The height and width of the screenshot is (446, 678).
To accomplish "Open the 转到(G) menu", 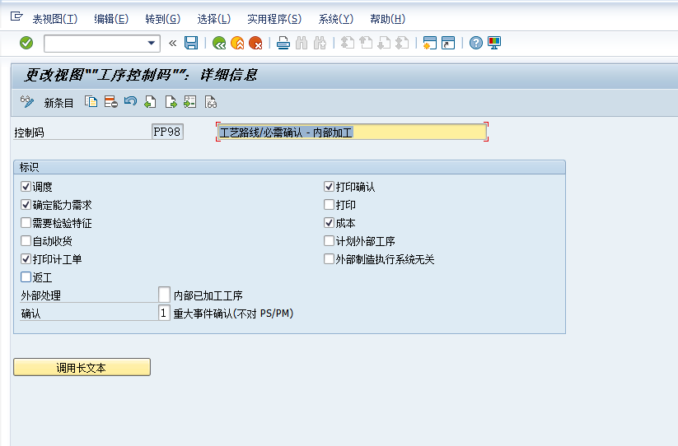I will pos(162,19).
